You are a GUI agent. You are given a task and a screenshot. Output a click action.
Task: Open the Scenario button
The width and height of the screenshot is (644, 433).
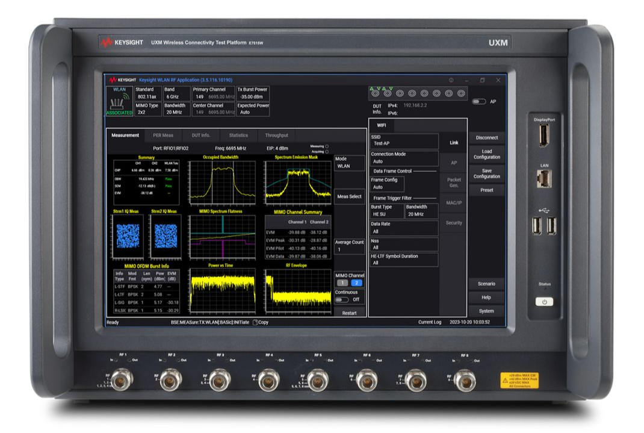487,284
